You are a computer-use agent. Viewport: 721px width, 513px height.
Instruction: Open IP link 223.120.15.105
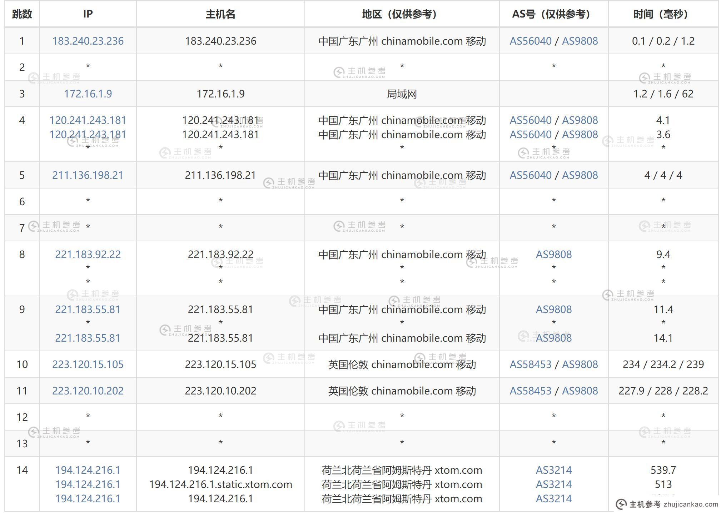pos(88,364)
